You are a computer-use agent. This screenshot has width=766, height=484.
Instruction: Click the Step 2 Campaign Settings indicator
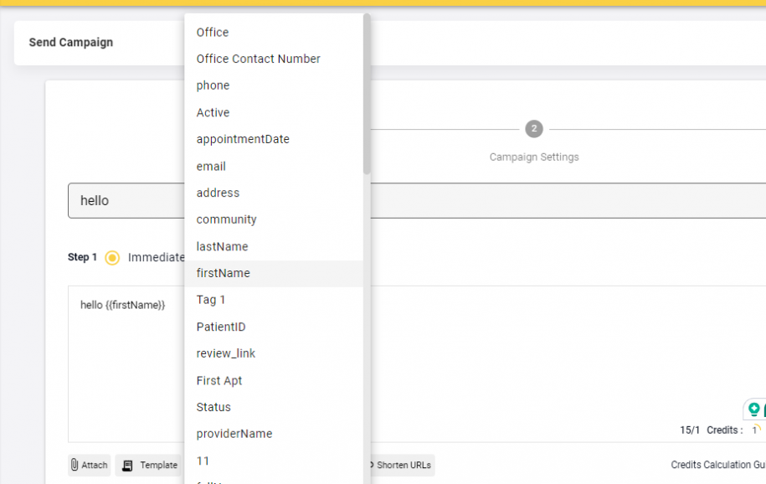point(533,129)
